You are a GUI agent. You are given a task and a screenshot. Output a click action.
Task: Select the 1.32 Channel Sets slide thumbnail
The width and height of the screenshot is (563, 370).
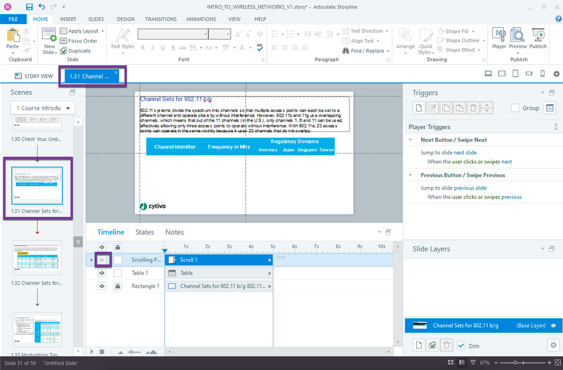pos(37,257)
